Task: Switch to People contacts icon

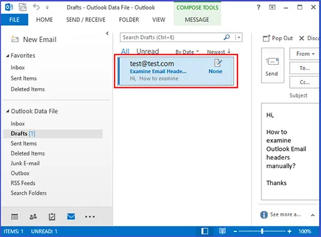Action: (x=33, y=217)
